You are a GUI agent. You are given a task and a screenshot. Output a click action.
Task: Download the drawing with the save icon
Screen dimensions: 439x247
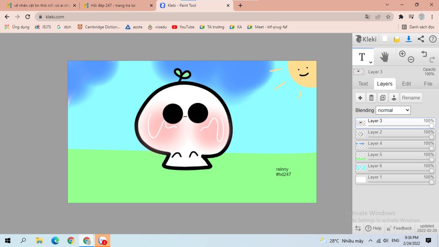point(409,39)
